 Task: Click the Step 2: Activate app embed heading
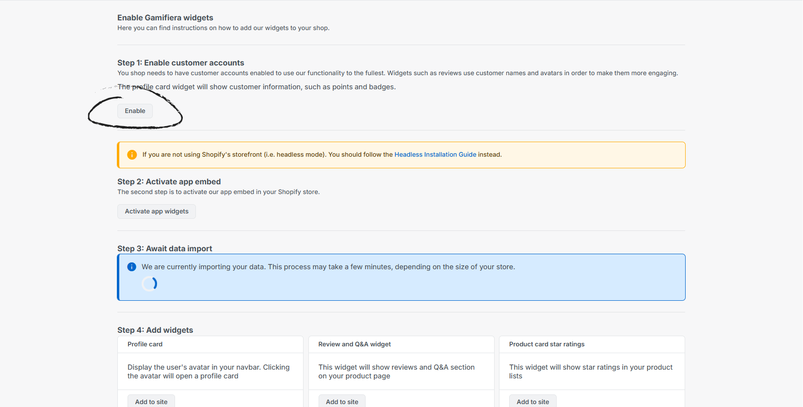169,182
